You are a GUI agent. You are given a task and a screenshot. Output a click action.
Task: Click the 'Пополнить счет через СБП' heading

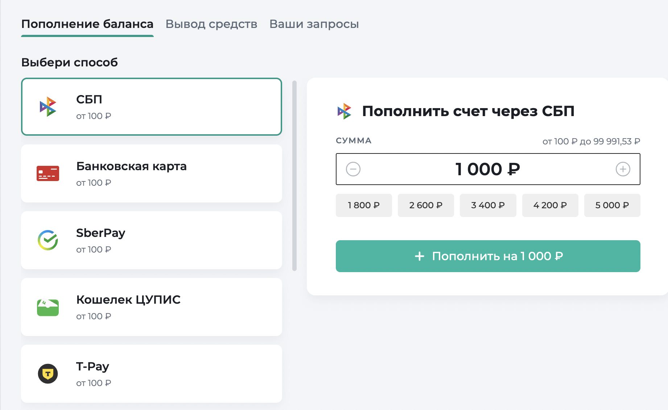(x=468, y=111)
